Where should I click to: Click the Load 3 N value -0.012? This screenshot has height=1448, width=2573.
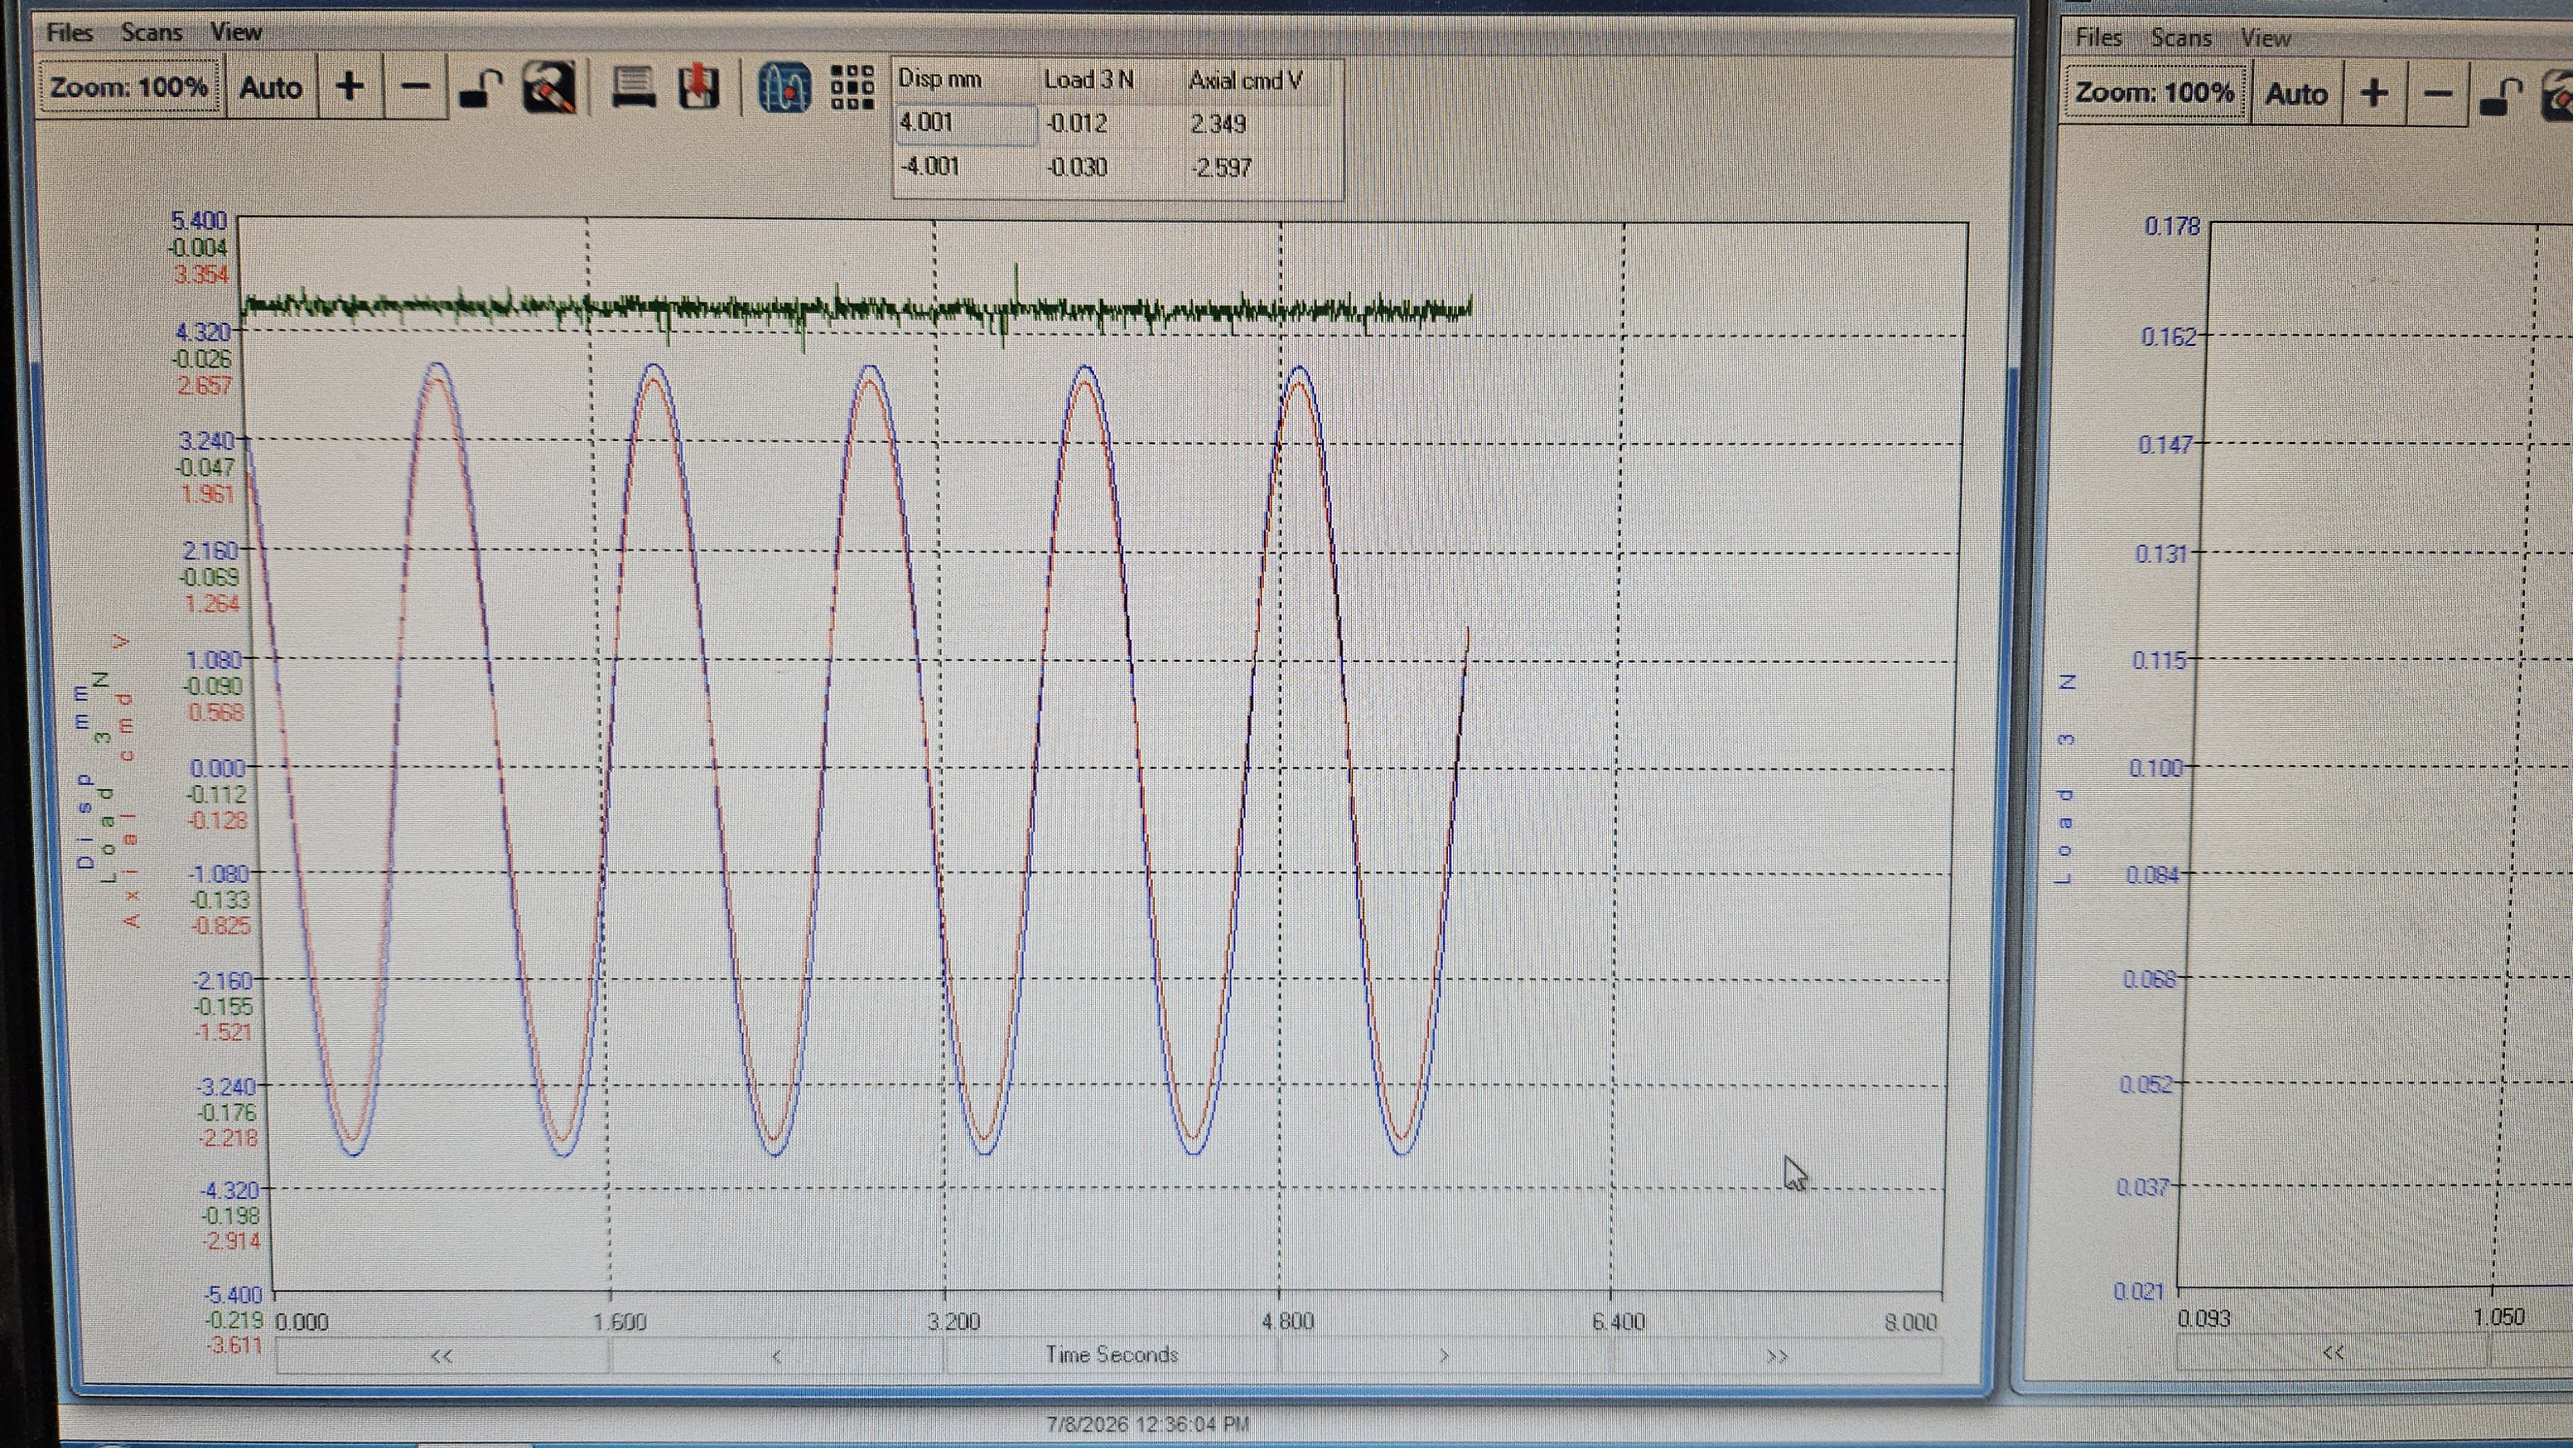[x=1077, y=124]
